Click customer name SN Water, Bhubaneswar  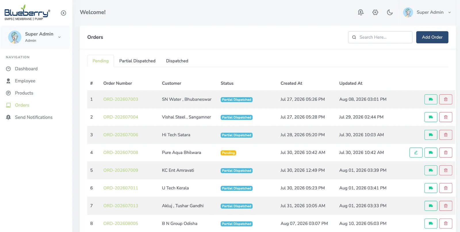187,99
